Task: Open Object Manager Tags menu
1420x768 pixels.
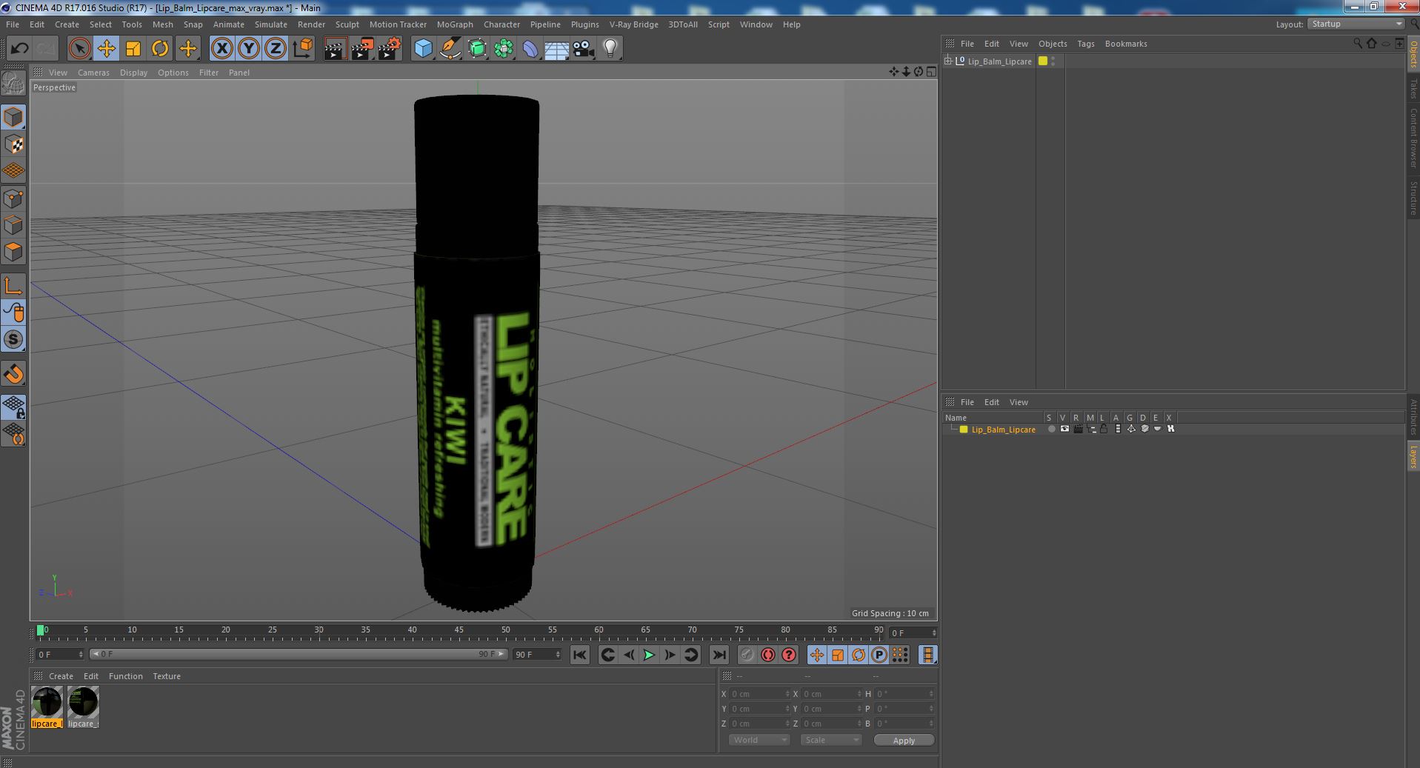Action: (1085, 44)
